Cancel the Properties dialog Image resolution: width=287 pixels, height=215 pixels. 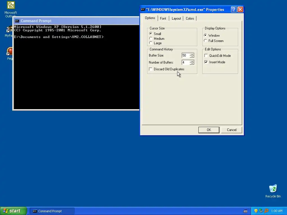[x=232, y=130]
